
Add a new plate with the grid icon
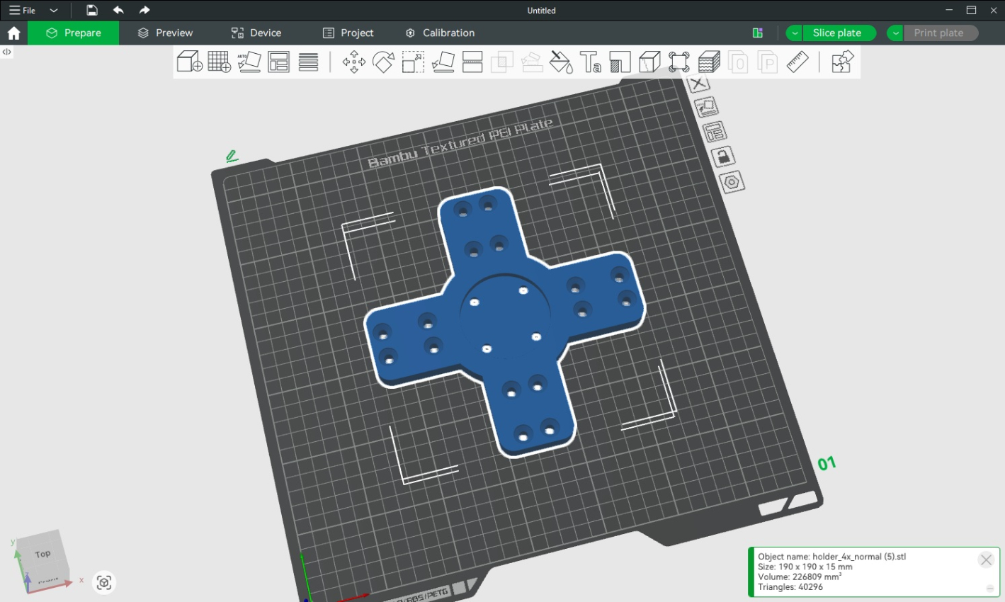pyautogui.click(x=219, y=62)
